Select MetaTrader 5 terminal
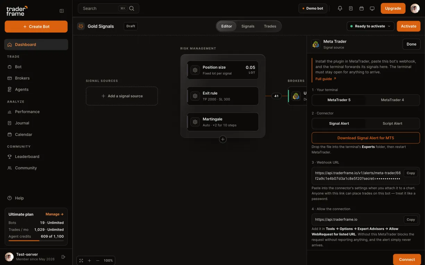This screenshot has width=425, height=265. [x=339, y=100]
